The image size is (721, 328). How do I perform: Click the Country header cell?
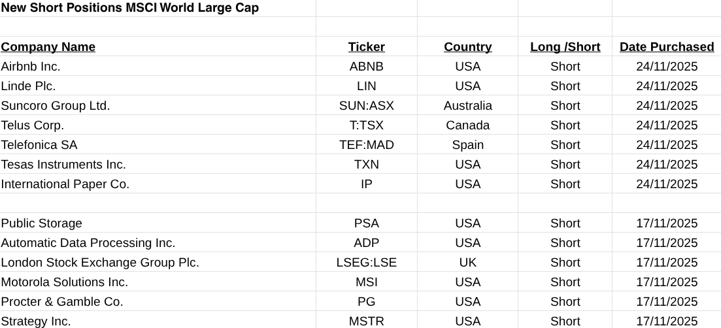click(x=467, y=47)
